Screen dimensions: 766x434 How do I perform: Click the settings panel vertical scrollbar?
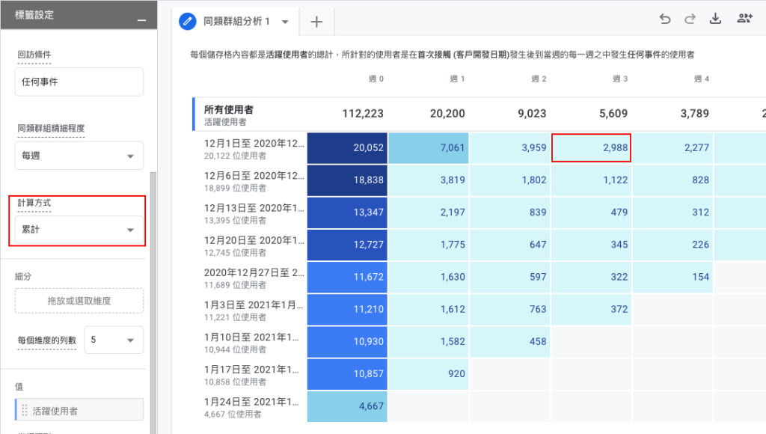153,303
